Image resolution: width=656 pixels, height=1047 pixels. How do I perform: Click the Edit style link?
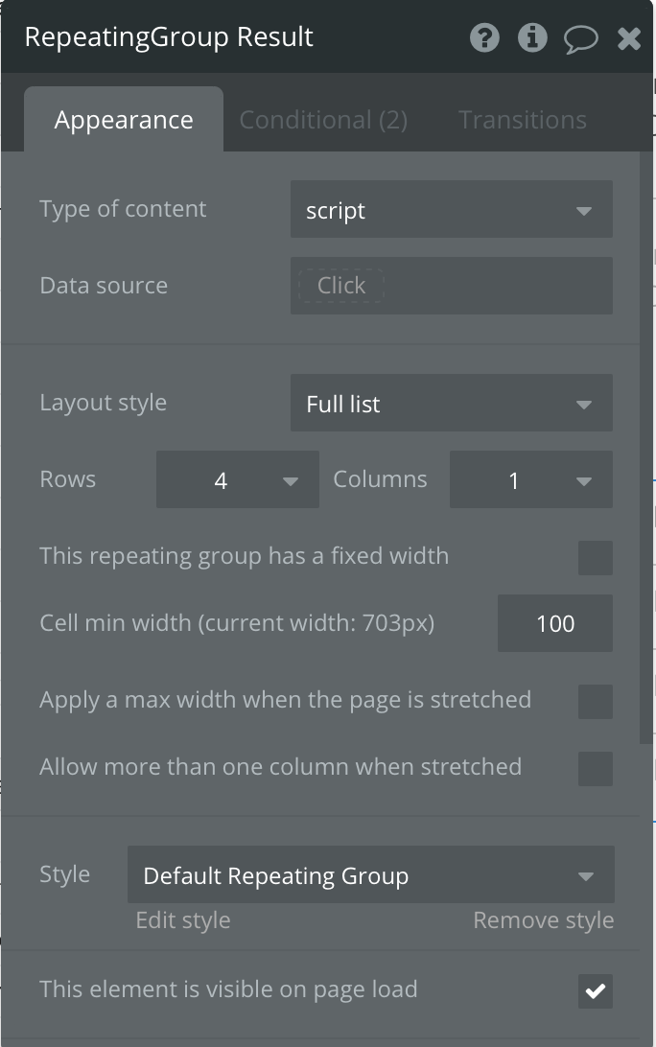pyautogui.click(x=183, y=920)
